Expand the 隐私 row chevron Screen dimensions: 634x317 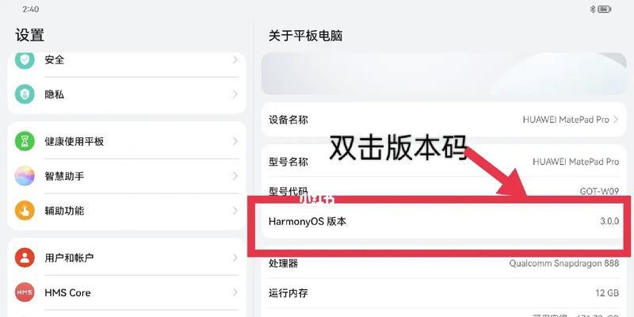pyautogui.click(x=235, y=94)
